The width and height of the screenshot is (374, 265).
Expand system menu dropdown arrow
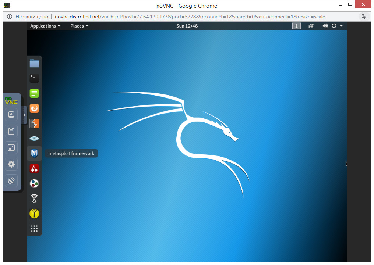pyautogui.click(x=341, y=26)
